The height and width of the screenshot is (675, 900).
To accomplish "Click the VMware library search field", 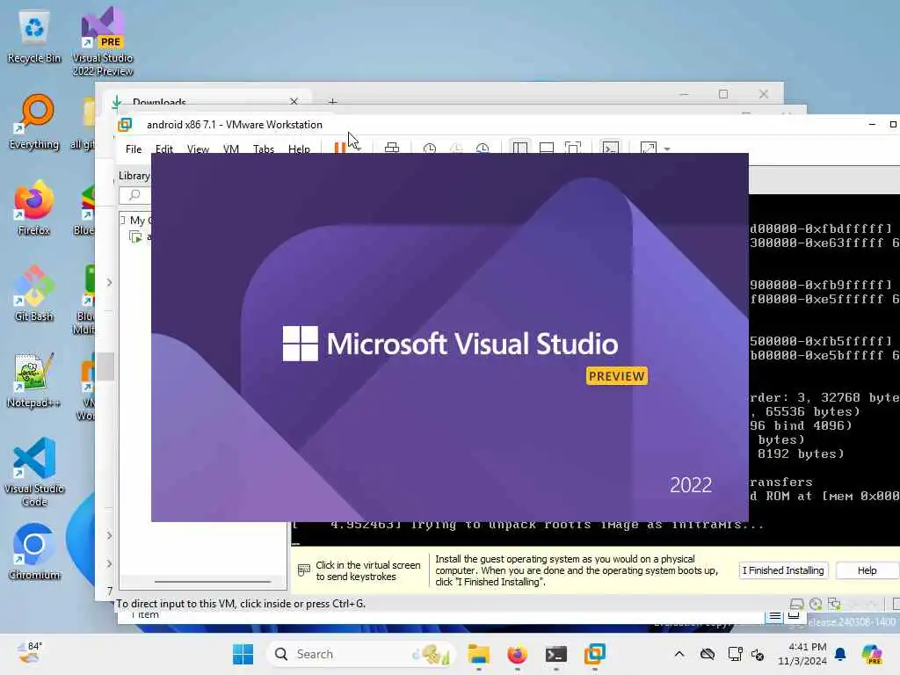I will [135, 195].
